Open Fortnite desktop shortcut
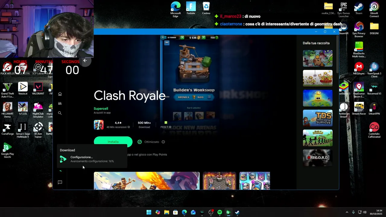 pos(191,8)
